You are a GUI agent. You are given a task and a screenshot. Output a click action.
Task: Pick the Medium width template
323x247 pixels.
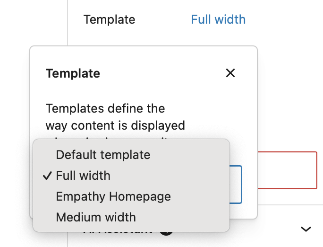click(96, 217)
